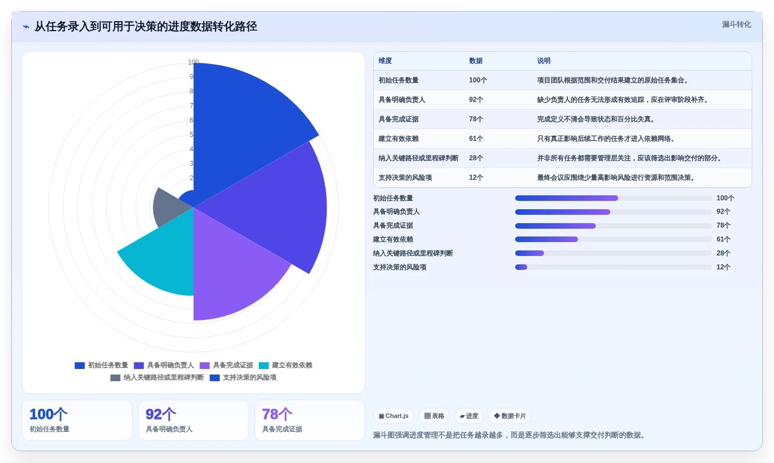Click the 初始任务数量 table row name
The width and height of the screenshot is (774, 463).
tap(399, 80)
